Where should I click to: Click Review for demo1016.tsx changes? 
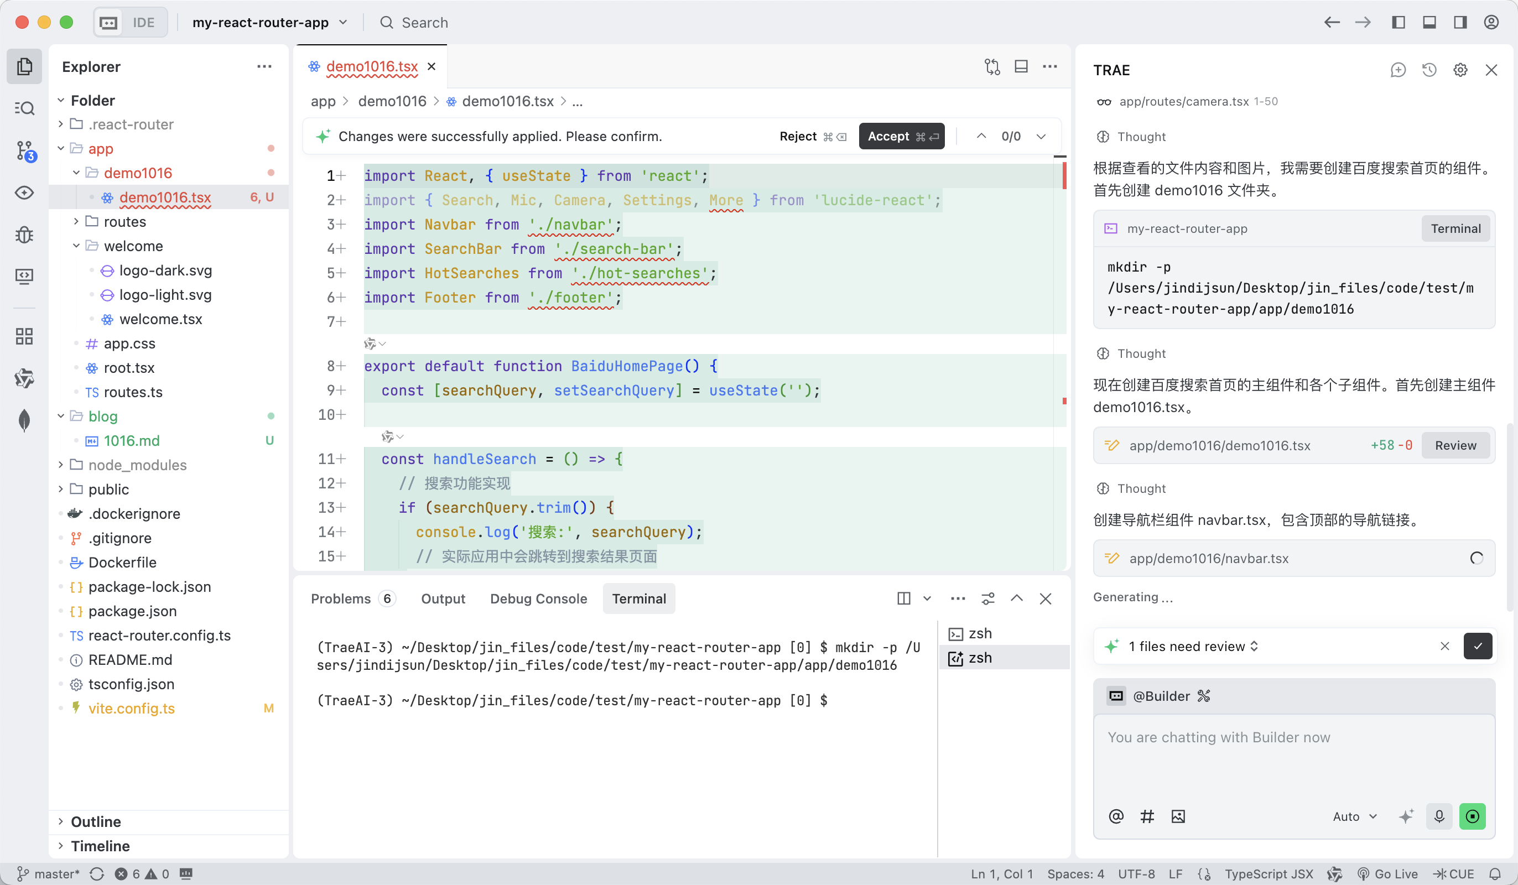coord(1455,445)
